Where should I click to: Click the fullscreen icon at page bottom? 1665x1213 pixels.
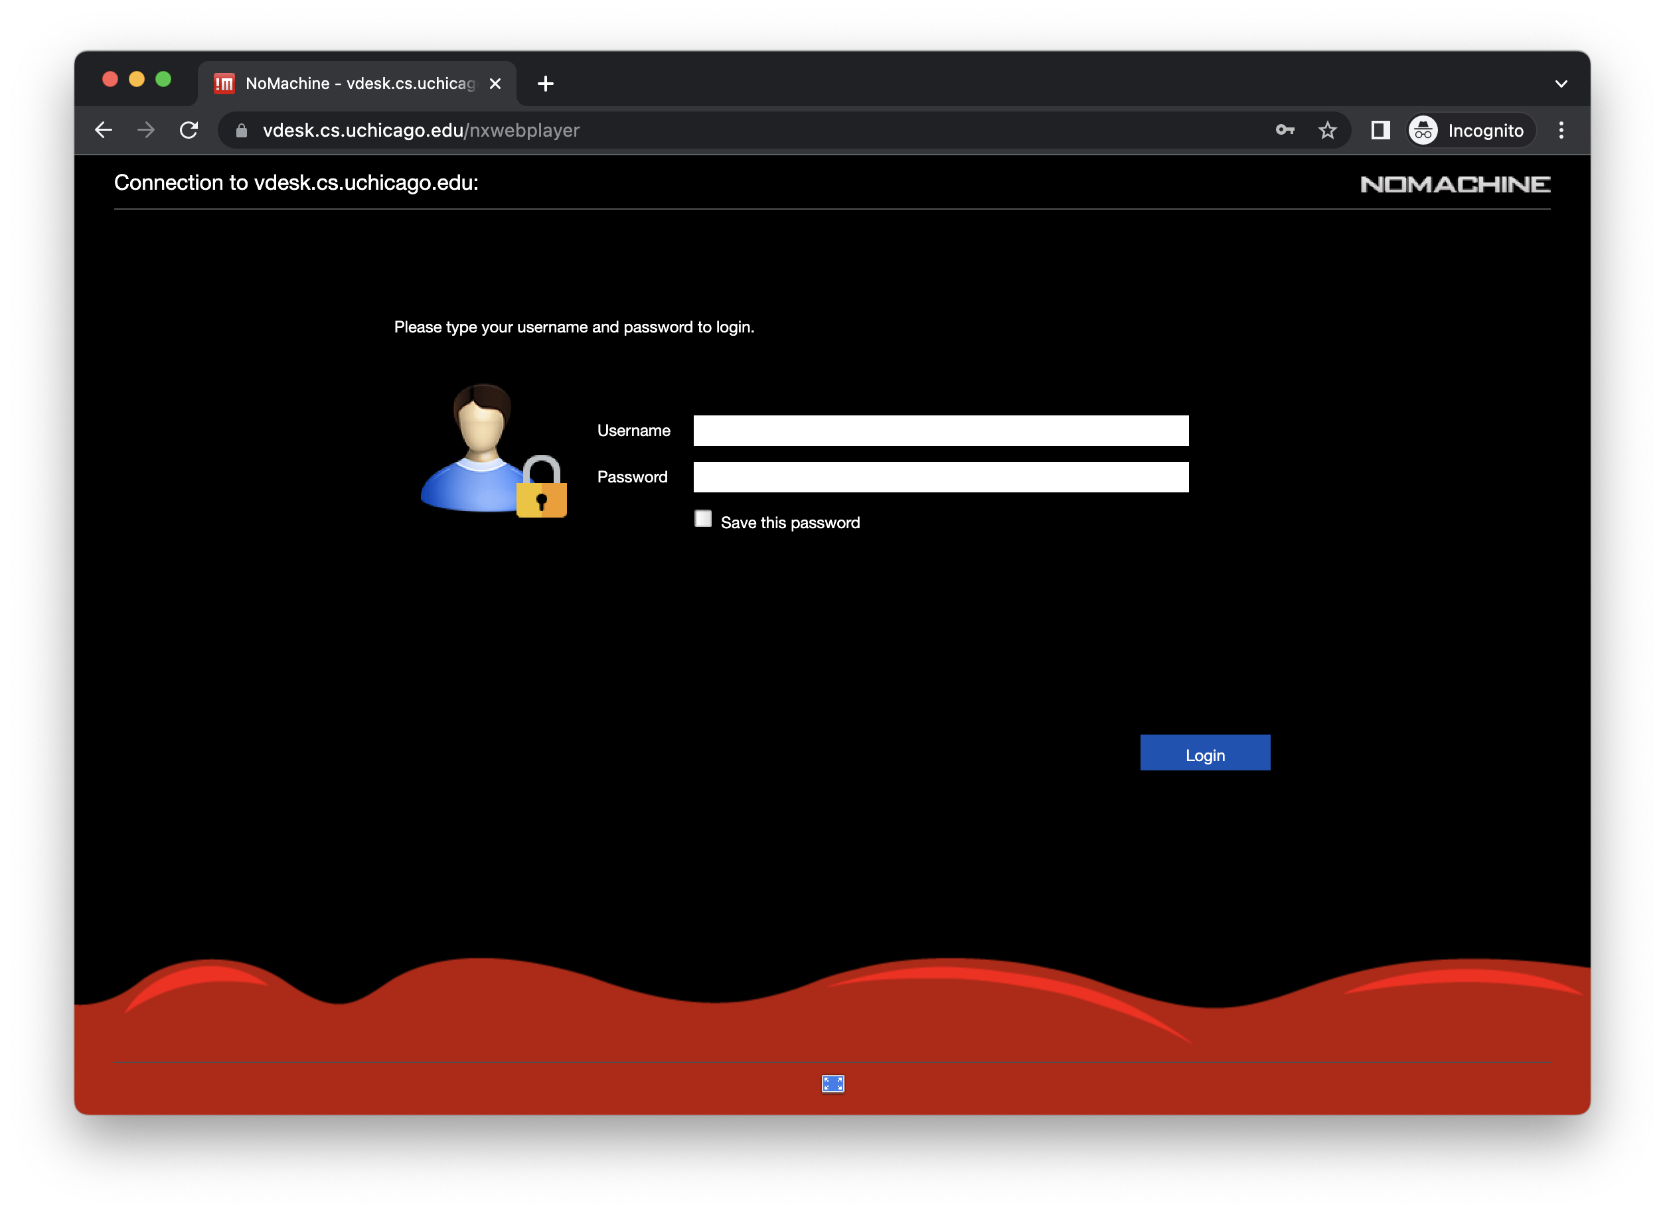click(x=832, y=1084)
